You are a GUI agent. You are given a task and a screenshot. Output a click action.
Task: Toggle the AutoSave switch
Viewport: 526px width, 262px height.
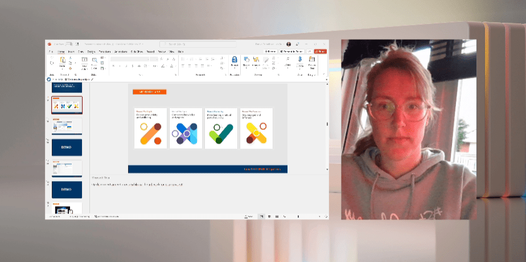(x=68, y=44)
